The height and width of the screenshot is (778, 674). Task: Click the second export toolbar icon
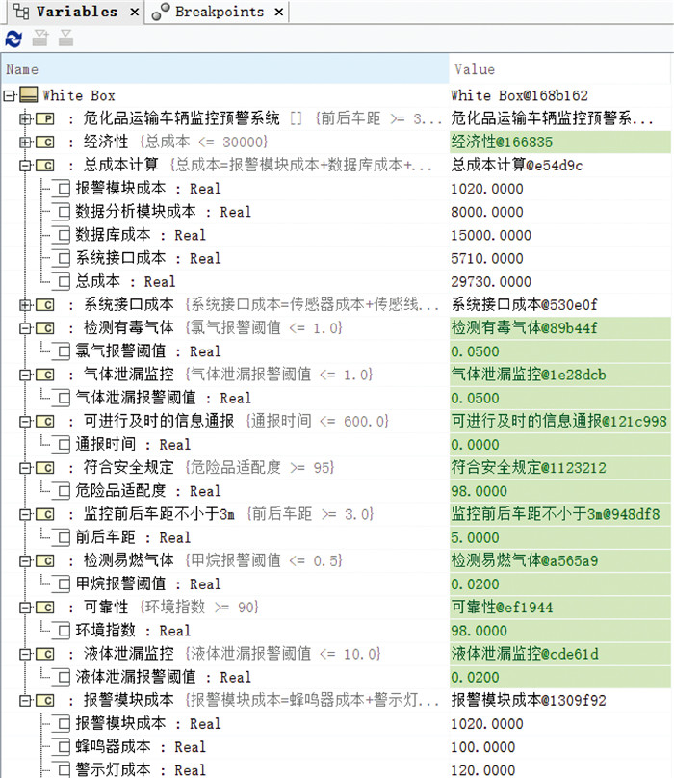tap(65, 38)
